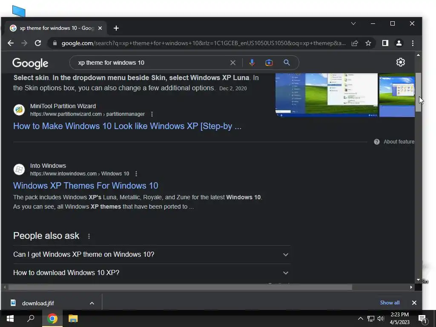
Task: Reload the current page
Action: [x=38, y=43]
